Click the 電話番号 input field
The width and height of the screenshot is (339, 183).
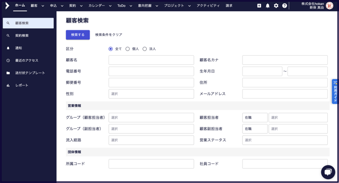[151, 71]
